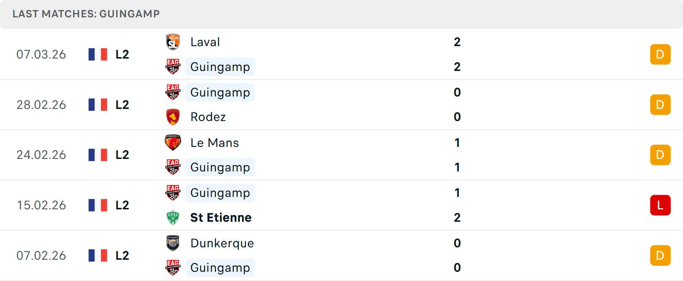683x281 pixels.
Task: Click the D result badge for the Laval match
Action: coord(660,54)
